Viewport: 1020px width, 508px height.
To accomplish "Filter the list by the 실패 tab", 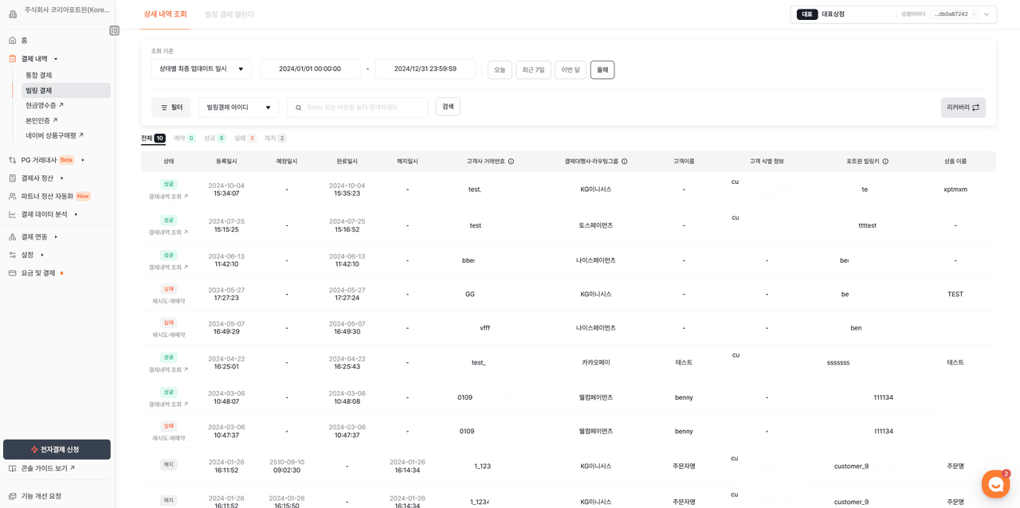I will tap(244, 139).
